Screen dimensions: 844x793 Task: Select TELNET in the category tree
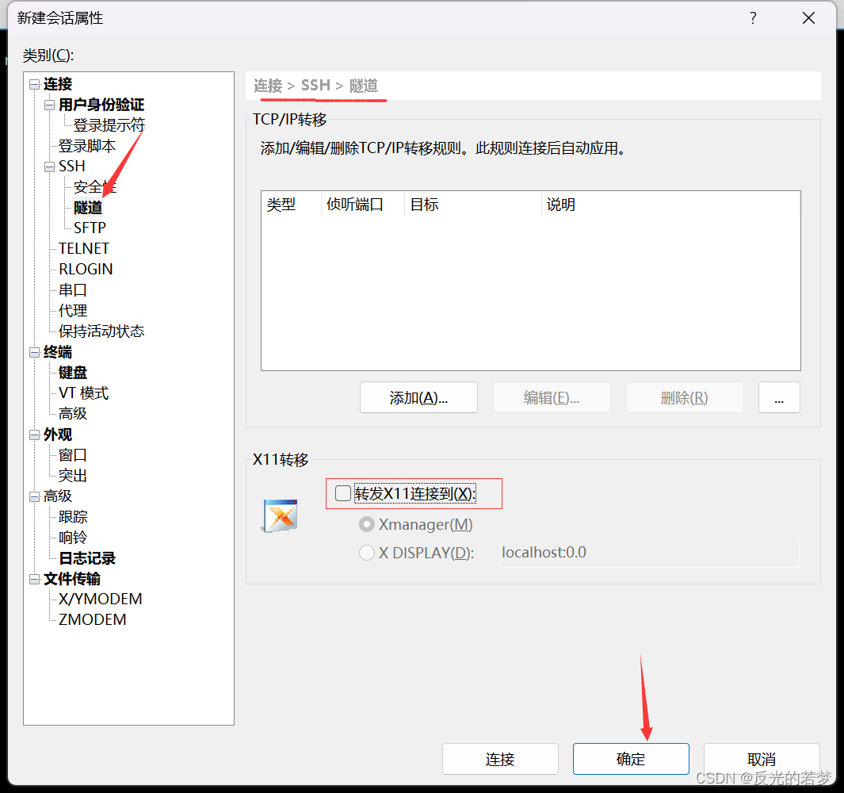pyautogui.click(x=83, y=248)
